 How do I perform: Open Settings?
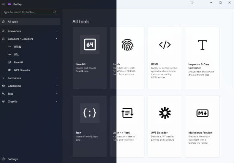pos(30,159)
